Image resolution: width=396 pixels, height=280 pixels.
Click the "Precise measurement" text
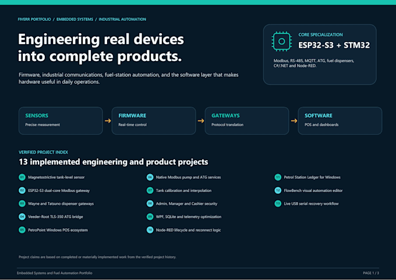(x=43, y=125)
